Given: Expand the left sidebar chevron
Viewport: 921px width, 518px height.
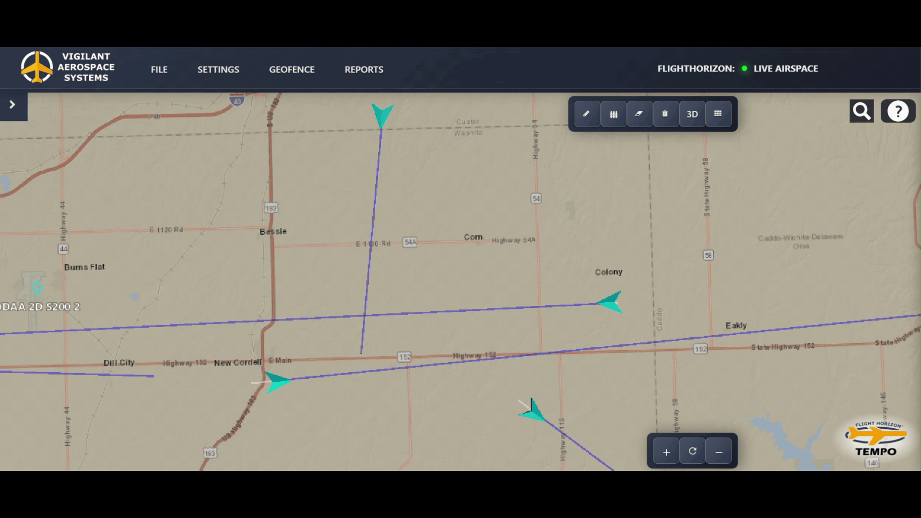Looking at the screenshot, I should tap(12, 105).
